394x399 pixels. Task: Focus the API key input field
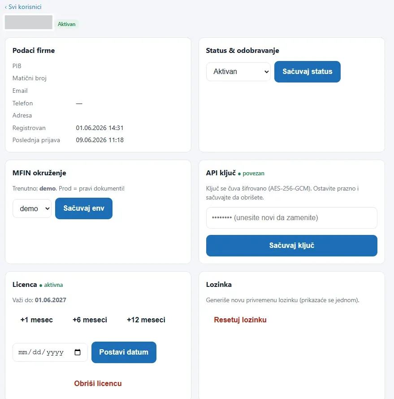coord(291,218)
